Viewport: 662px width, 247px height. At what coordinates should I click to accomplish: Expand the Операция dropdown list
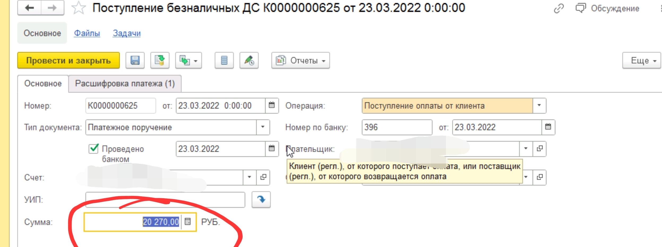[539, 105]
